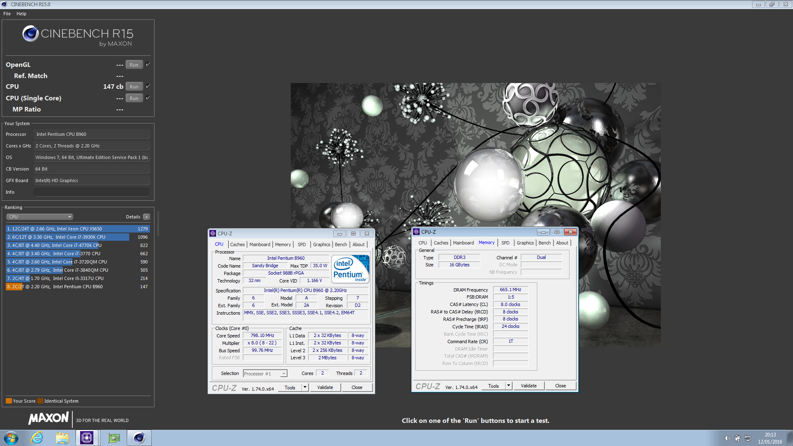
Task: Open the Help menu
Action: [21, 14]
